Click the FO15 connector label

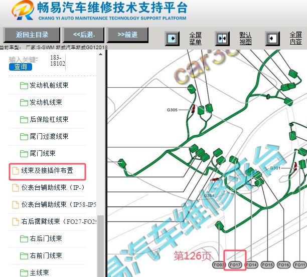(x=267, y=265)
